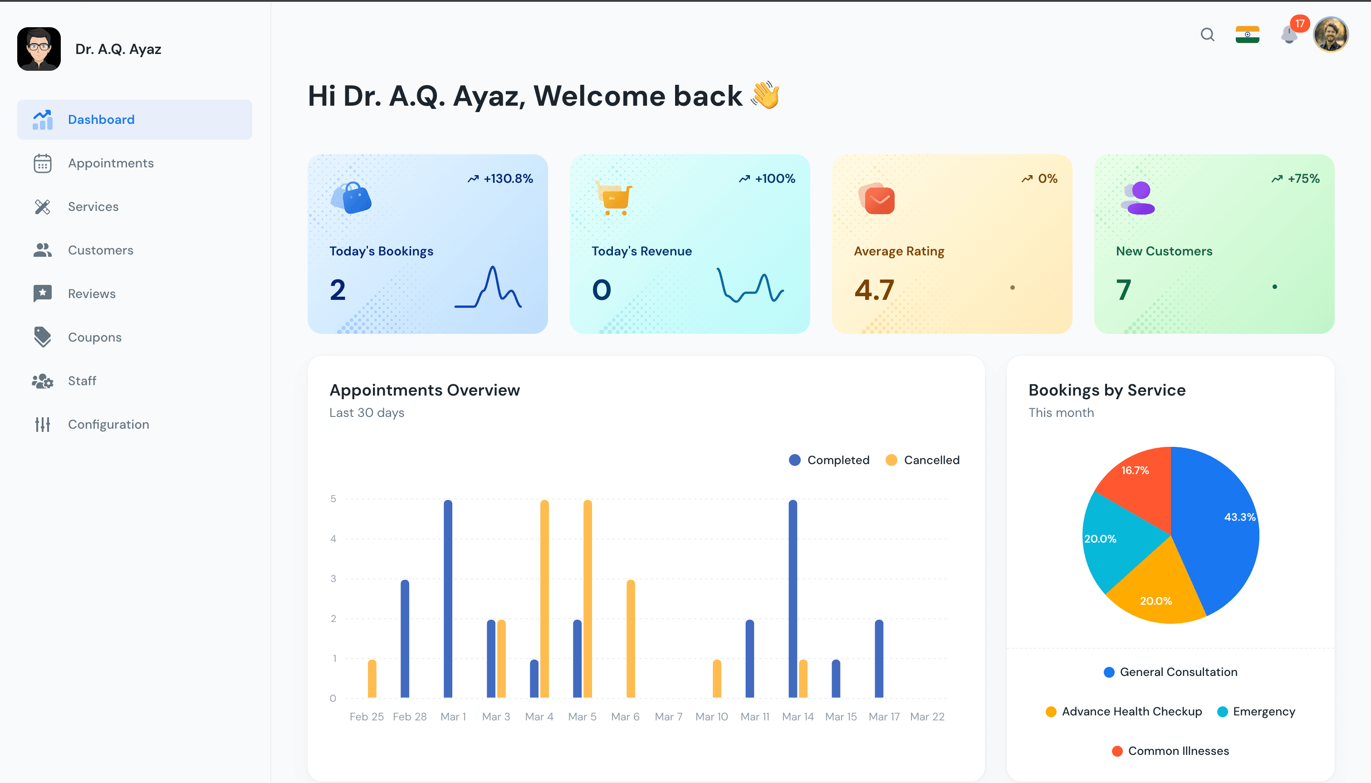Open the Appointments menu item
1371x783 pixels.
(111, 163)
